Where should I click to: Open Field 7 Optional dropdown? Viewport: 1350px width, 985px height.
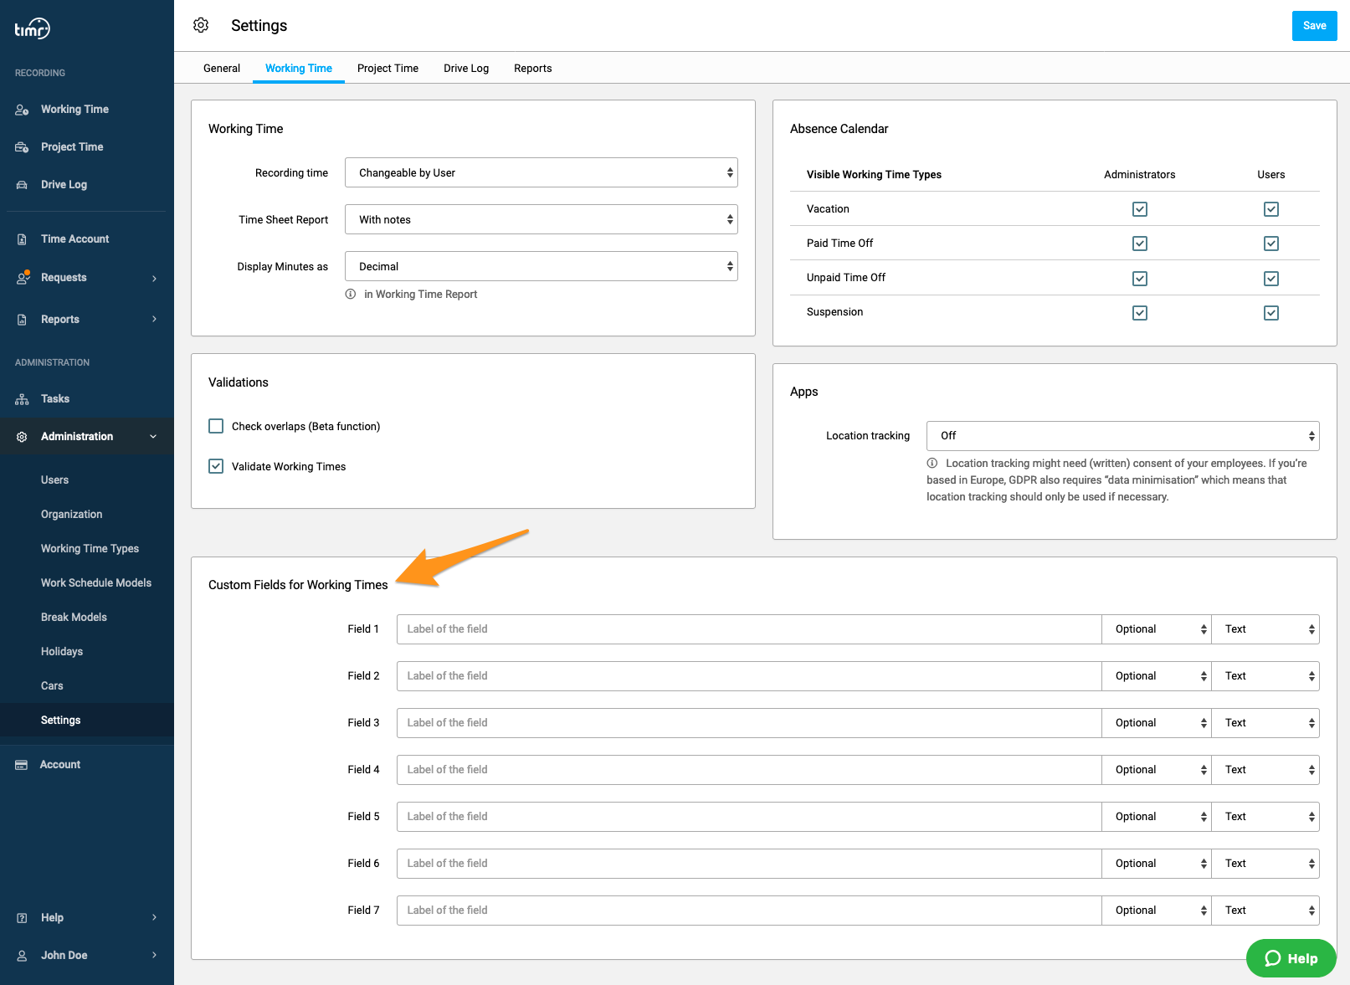pyautogui.click(x=1158, y=911)
